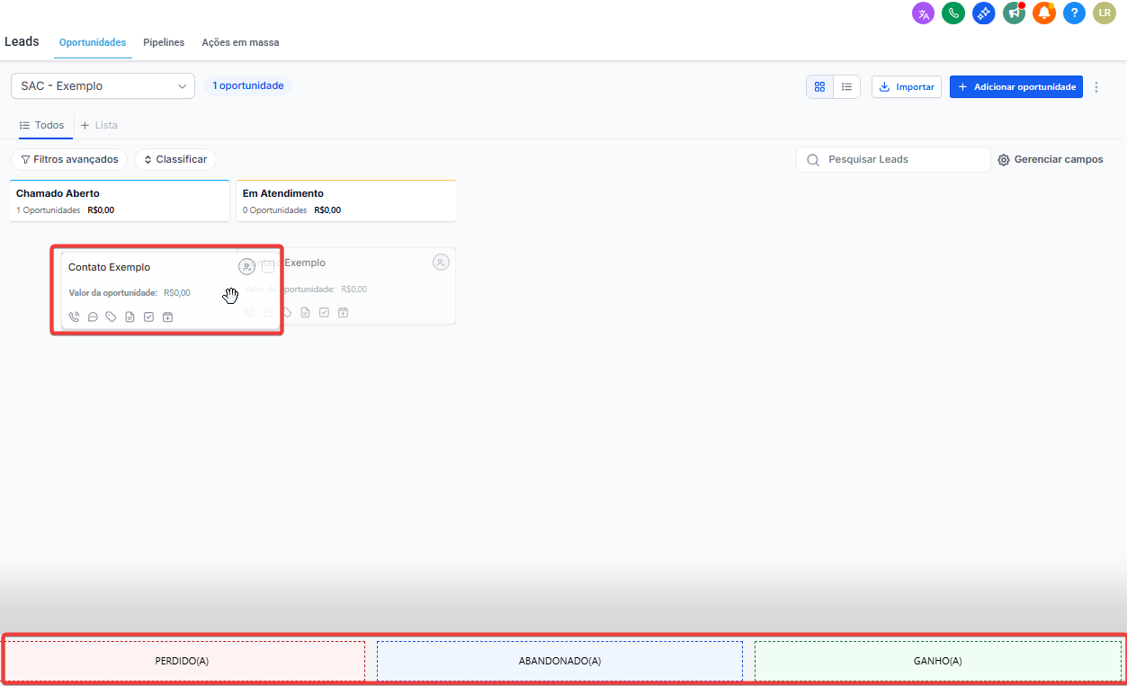This screenshot has width=1127, height=686.
Task: Click the Adicionar oportunidade button
Action: 1015,87
